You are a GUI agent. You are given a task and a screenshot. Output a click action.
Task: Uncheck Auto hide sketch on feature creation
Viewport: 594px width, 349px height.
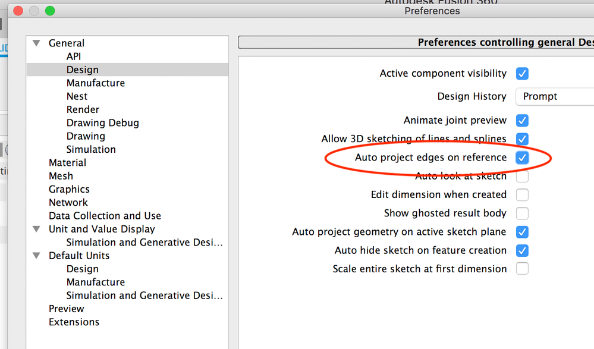point(522,250)
